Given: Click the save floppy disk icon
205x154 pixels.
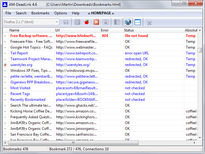Looking at the screenshot, I should (x=66, y=22).
